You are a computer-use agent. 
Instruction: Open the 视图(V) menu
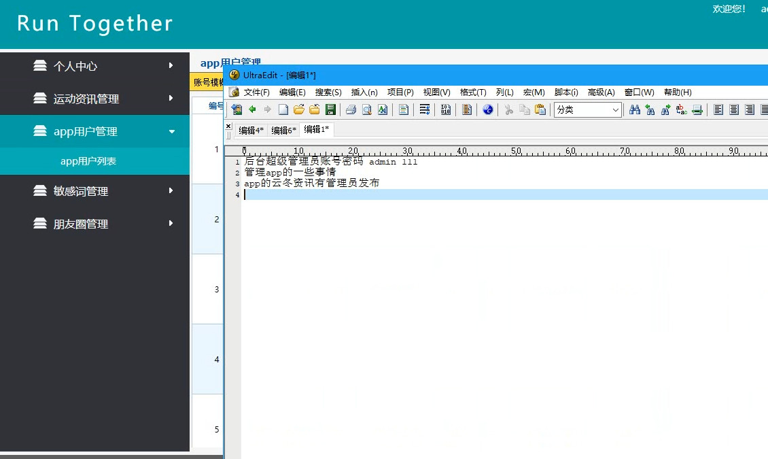[x=437, y=92]
